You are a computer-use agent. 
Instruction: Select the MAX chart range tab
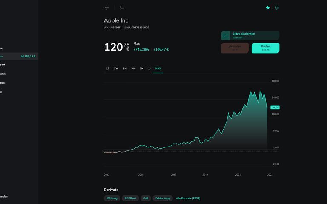158,68
